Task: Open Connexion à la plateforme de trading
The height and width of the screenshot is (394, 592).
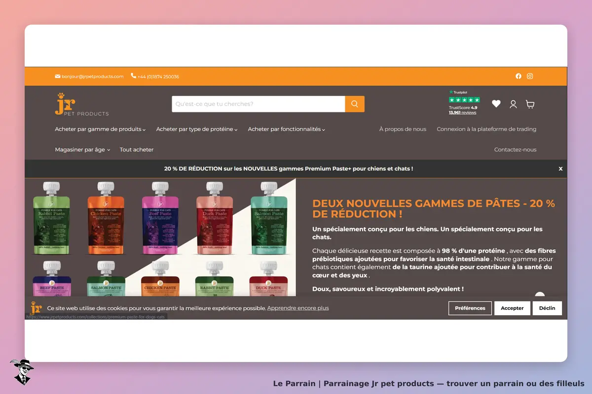Action: click(x=486, y=129)
